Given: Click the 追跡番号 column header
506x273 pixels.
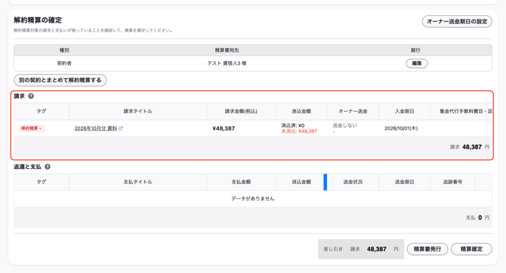Looking at the screenshot, I should (452, 182).
